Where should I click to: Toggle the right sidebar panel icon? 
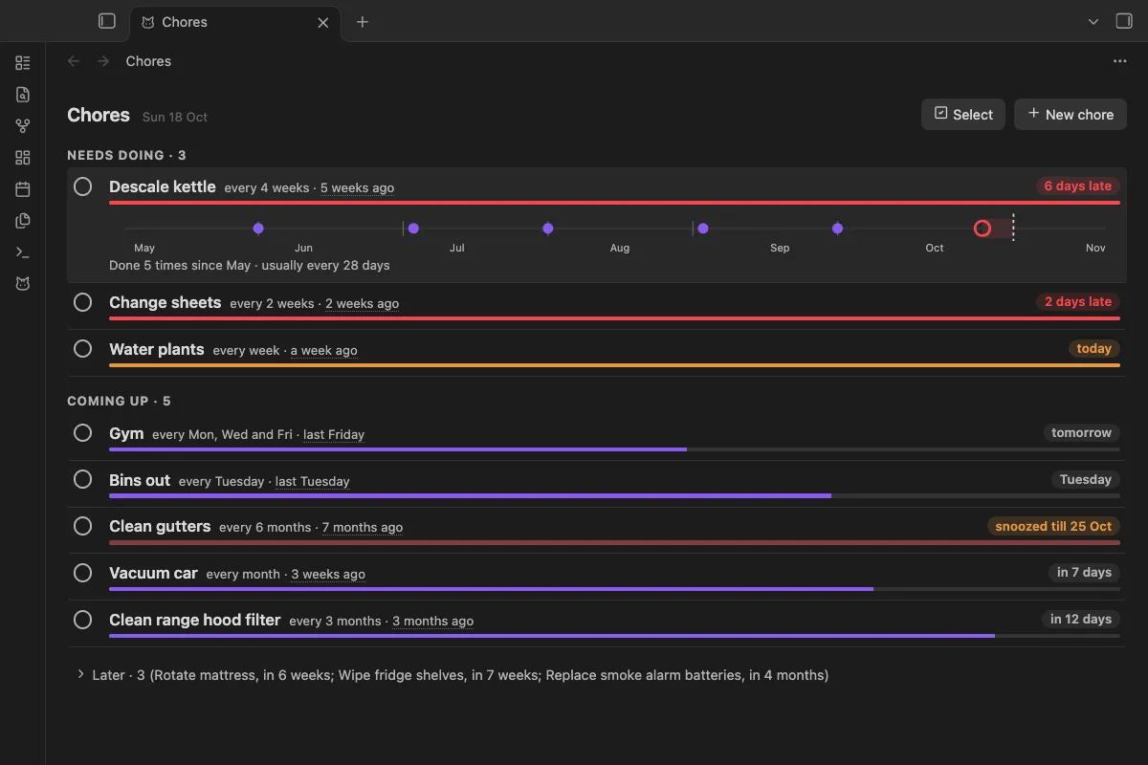[x=1124, y=21]
